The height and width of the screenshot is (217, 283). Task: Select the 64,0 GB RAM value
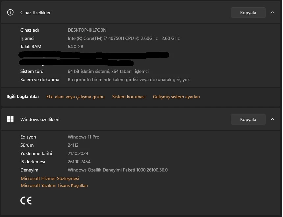click(75, 46)
